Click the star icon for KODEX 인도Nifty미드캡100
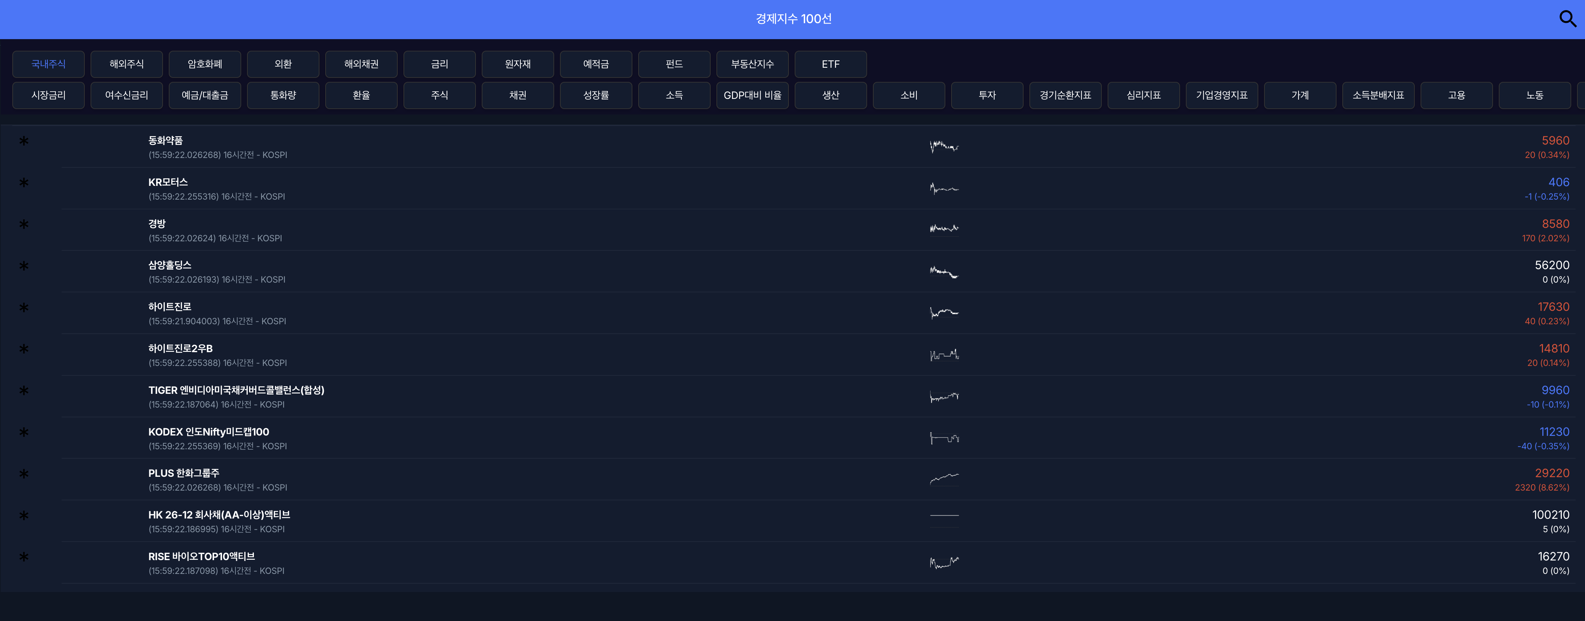1585x621 pixels. point(24,432)
